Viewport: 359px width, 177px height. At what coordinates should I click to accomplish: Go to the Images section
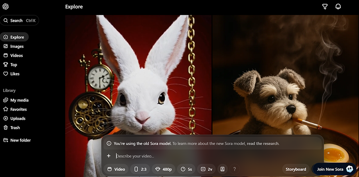pyautogui.click(x=17, y=46)
